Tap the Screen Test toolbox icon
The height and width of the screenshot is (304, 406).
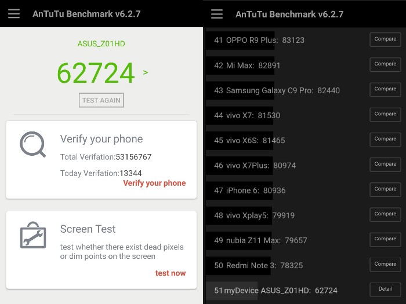point(33,235)
